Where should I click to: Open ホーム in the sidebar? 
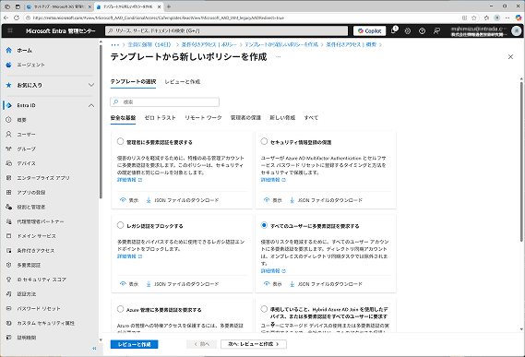(24, 50)
